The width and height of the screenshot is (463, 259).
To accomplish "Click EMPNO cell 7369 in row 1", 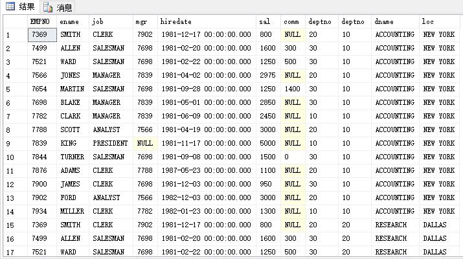I will pyautogui.click(x=42, y=35).
